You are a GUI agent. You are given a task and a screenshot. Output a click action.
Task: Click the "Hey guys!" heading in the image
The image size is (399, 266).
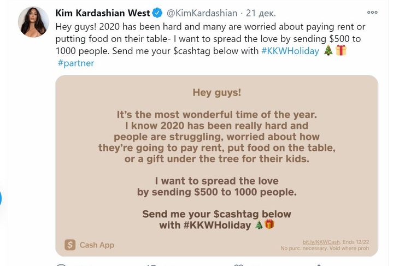coord(216,92)
